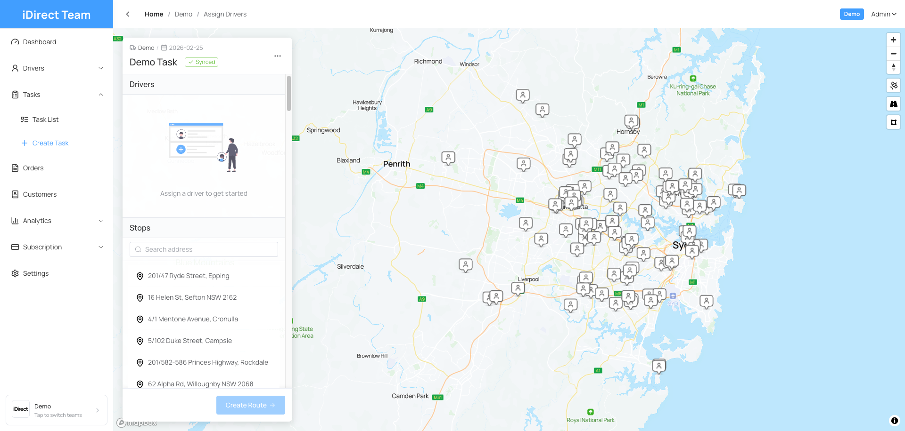905x431 pixels.
Task: Click the Create Task link
Action: pos(50,143)
